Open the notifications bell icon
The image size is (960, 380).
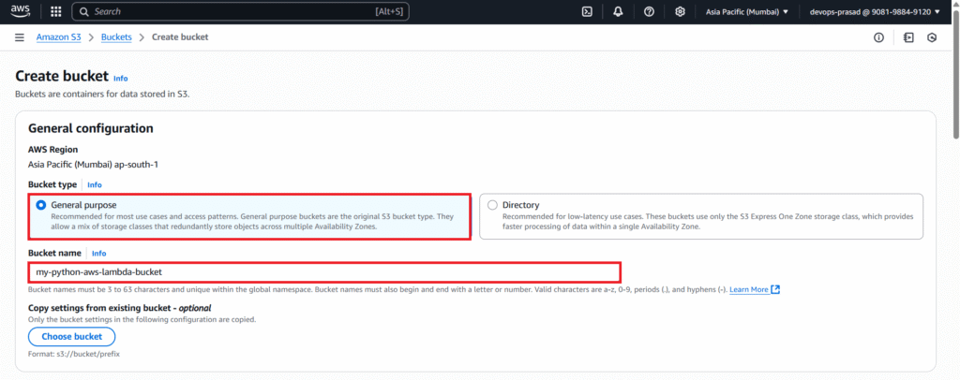click(x=618, y=11)
